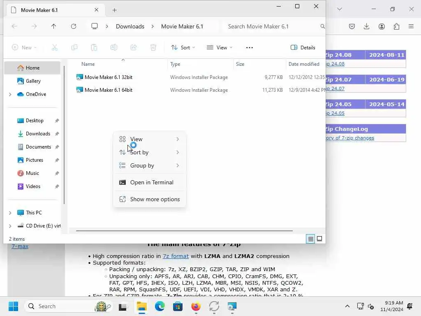Open the Windows Start menu
Screen dimensions: 421x316
point(13,306)
